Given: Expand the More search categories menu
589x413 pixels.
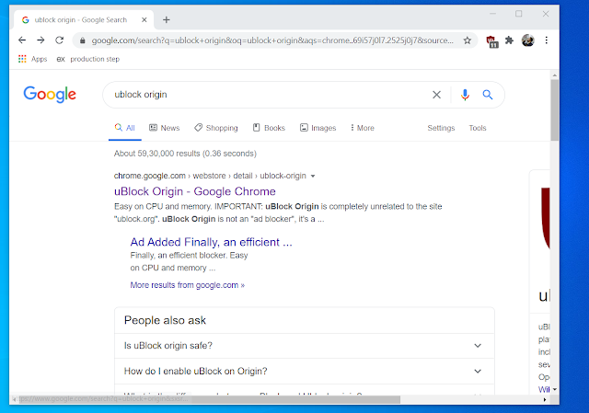Looking at the screenshot, I should pyautogui.click(x=362, y=128).
